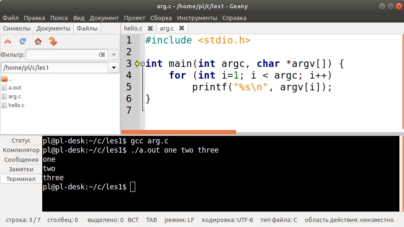Close the hello.c editor tab
The image size is (404, 227).
point(150,28)
